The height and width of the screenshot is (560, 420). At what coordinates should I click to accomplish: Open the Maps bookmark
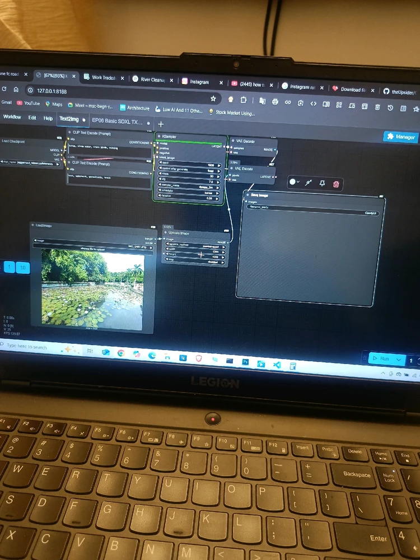[x=54, y=104]
